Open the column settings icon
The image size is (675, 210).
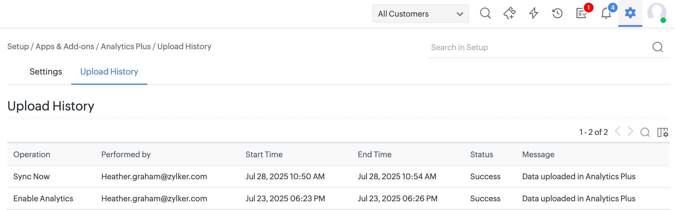click(663, 132)
